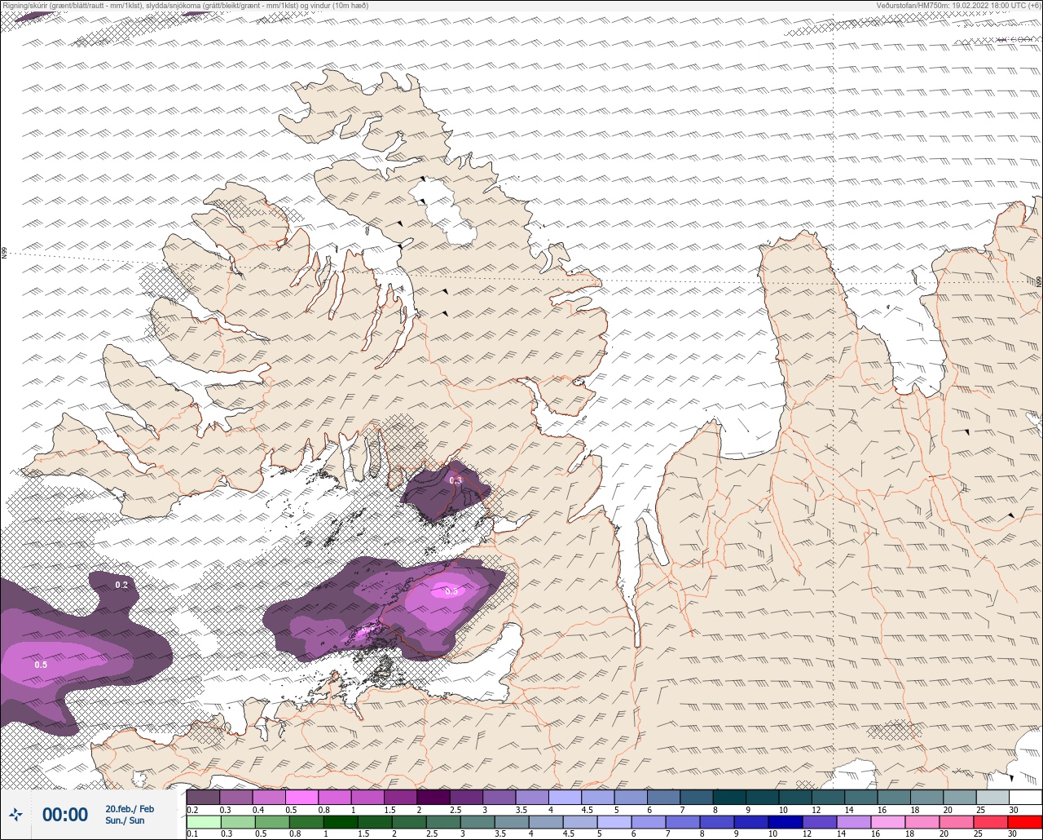Click the 'Sun./ Sun' weekday label
1043x840 pixels.
pyautogui.click(x=125, y=820)
